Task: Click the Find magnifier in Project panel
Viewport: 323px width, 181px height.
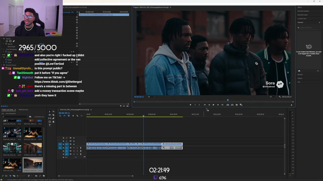Action: [x=40, y=176]
